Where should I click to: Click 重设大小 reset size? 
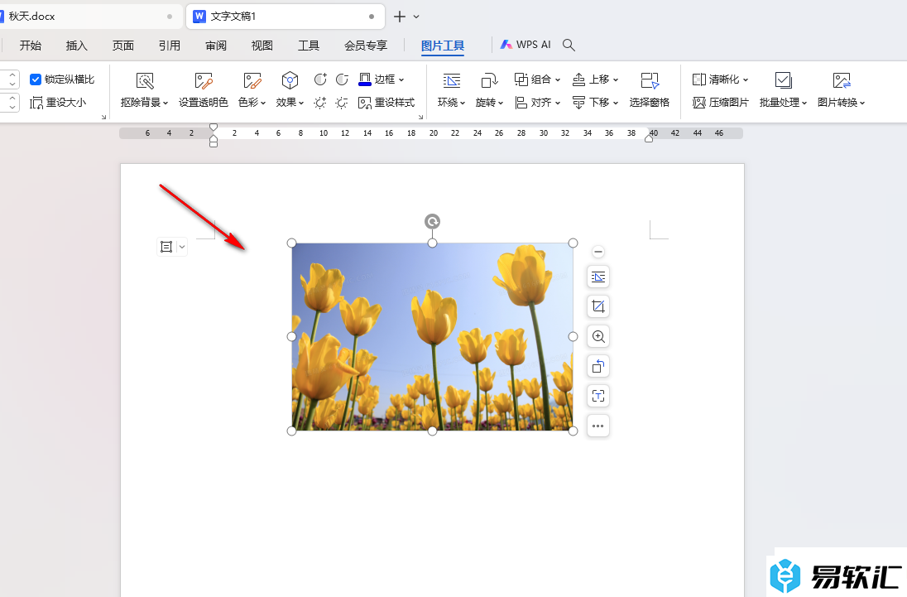[58, 103]
